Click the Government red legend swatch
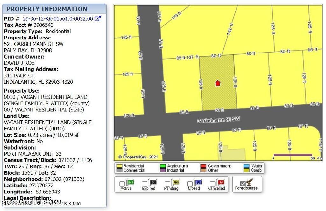The height and width of the screenshot is (211, 326). (203, 166)
